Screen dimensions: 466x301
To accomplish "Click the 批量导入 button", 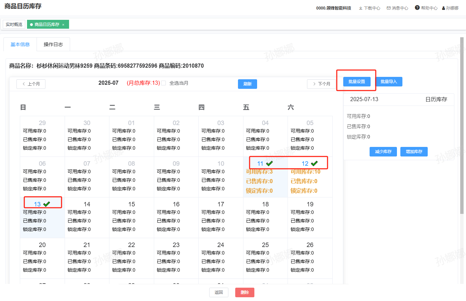I will coord(389,82).
